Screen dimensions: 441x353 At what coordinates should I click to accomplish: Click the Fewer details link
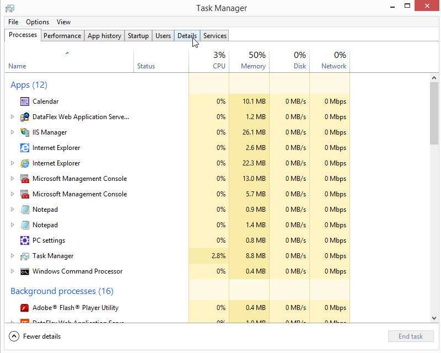tap(42, 336)
